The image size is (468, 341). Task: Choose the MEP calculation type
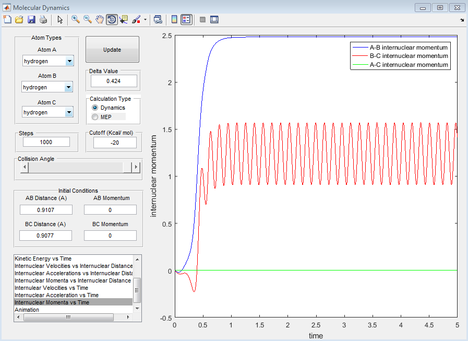click(95, 117)
